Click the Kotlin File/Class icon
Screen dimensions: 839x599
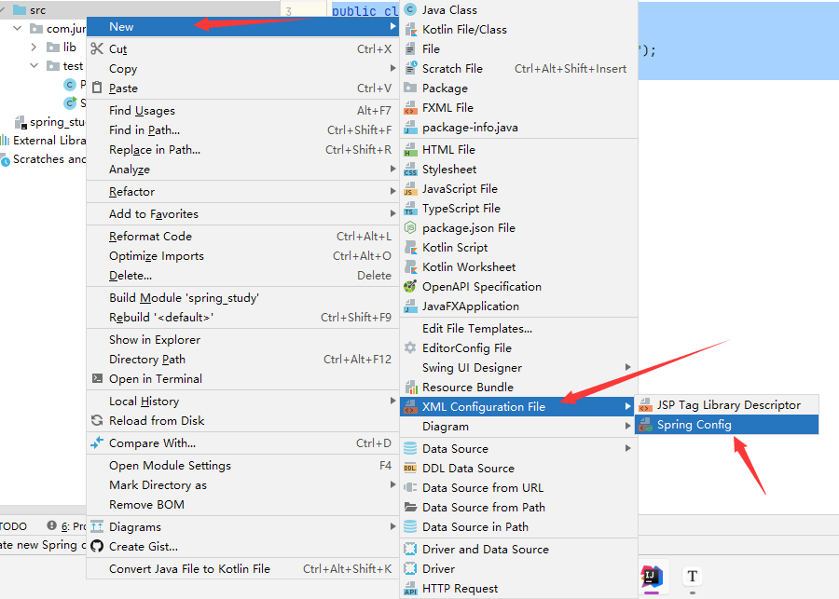coord(410,30)
